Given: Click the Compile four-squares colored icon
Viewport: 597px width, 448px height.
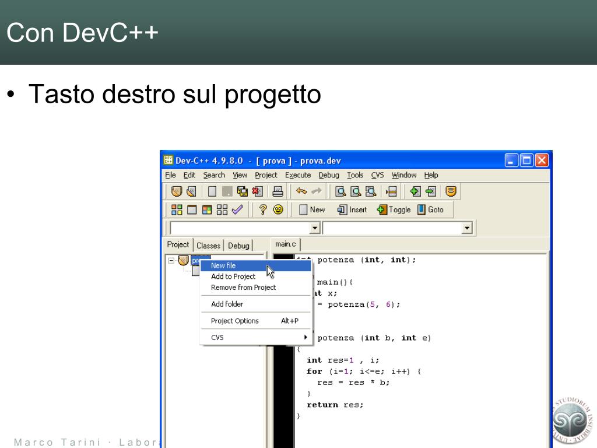Looking at the screenshot, I should pos(177,209).
